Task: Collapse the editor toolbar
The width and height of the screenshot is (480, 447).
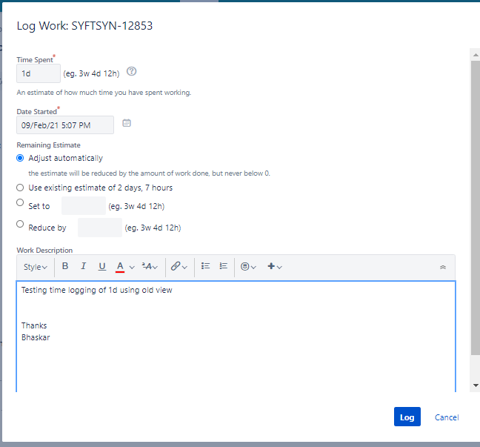Action: (x=443, y=267)
